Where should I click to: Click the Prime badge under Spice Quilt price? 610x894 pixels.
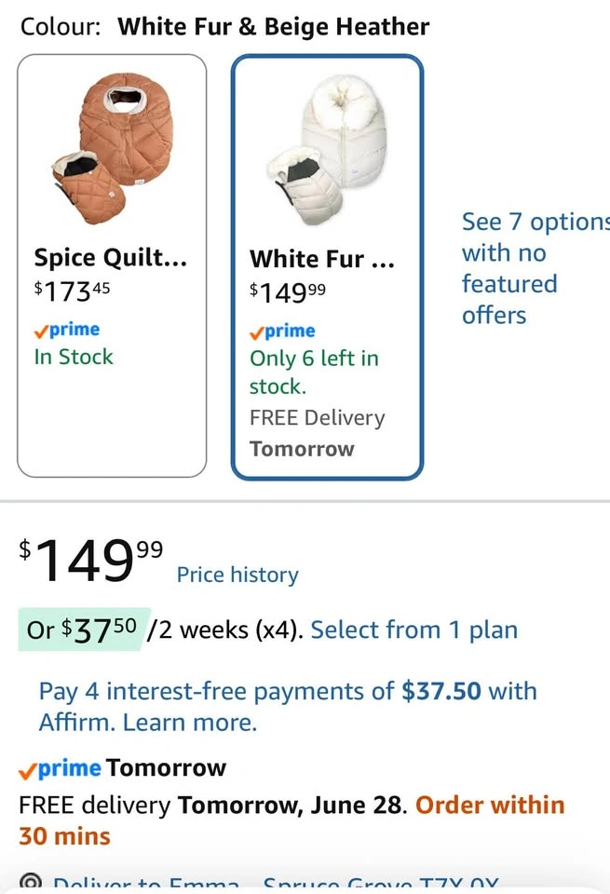pos(67,330)
